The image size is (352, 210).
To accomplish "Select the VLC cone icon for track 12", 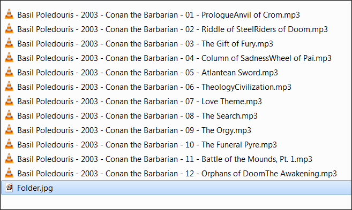I will pos(9,173).
